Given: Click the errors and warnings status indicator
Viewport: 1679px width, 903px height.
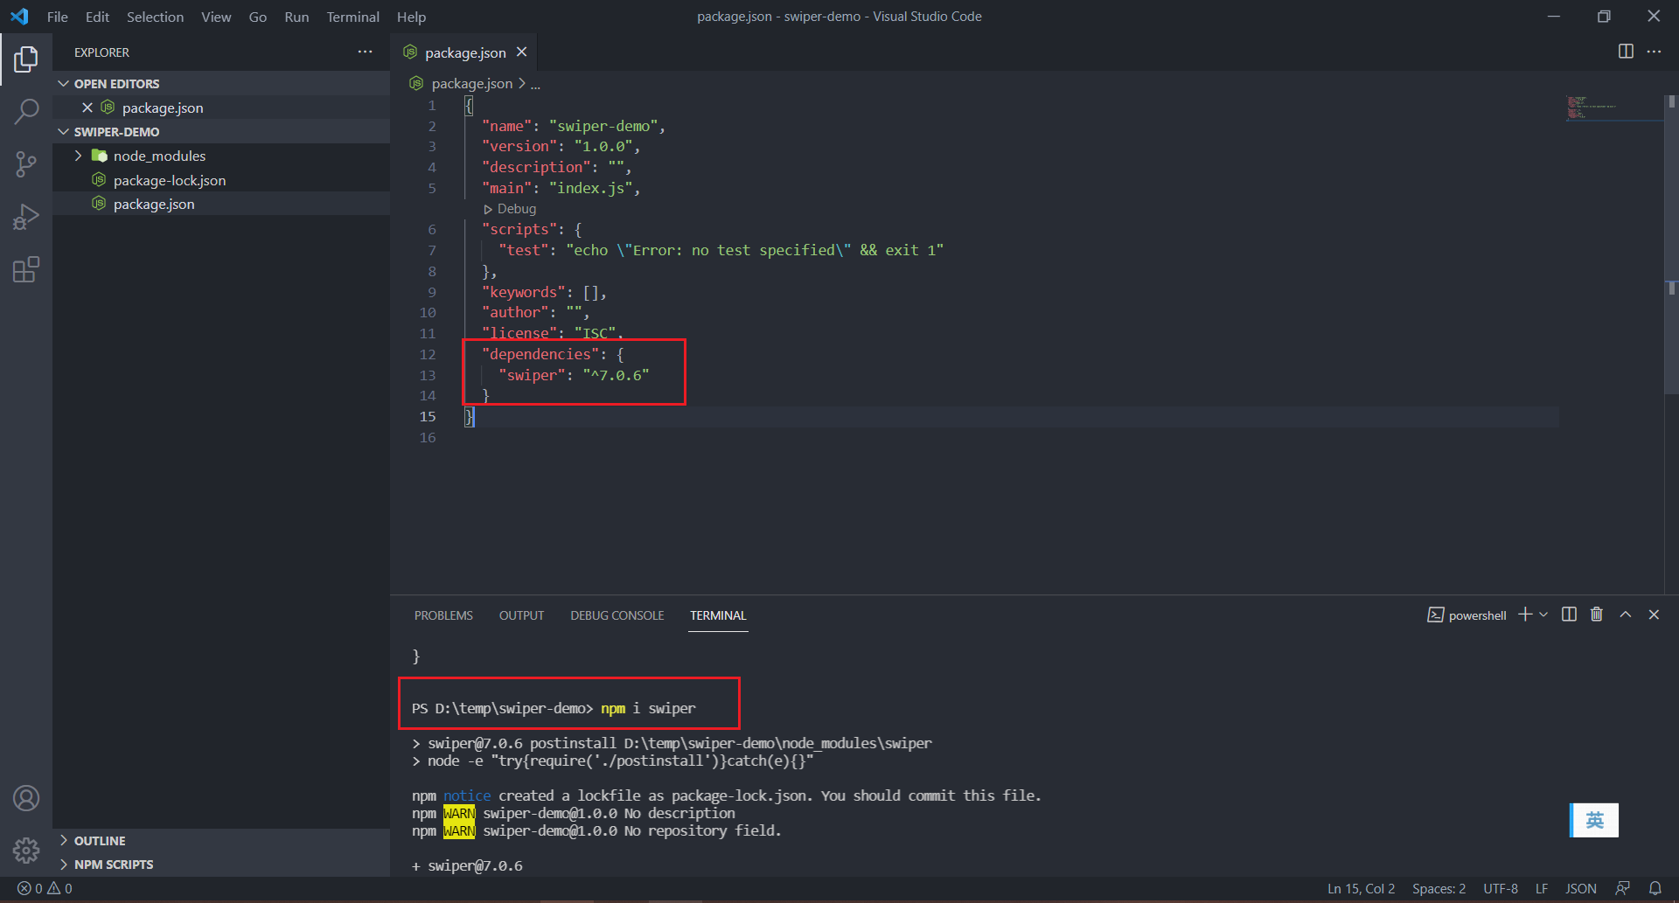Looking at the screenshot, I should coord(45,888).
